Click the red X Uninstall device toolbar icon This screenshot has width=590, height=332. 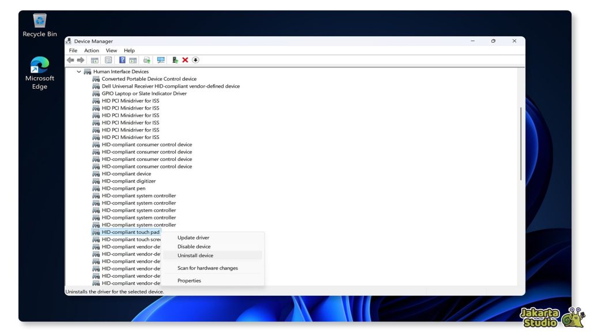[184, 60]
